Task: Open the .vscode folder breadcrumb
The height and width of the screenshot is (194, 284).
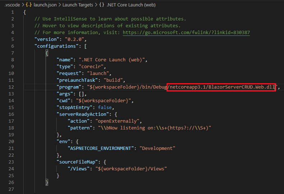Action: click(x=11, y=5)
